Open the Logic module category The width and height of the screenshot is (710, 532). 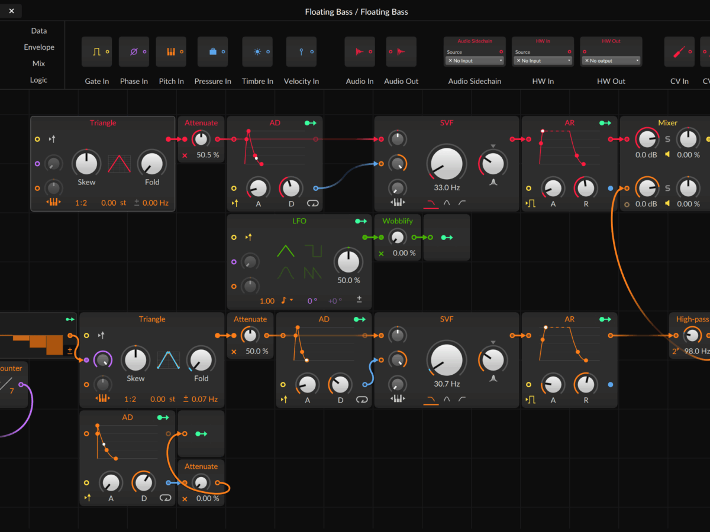tap(39, 80)
